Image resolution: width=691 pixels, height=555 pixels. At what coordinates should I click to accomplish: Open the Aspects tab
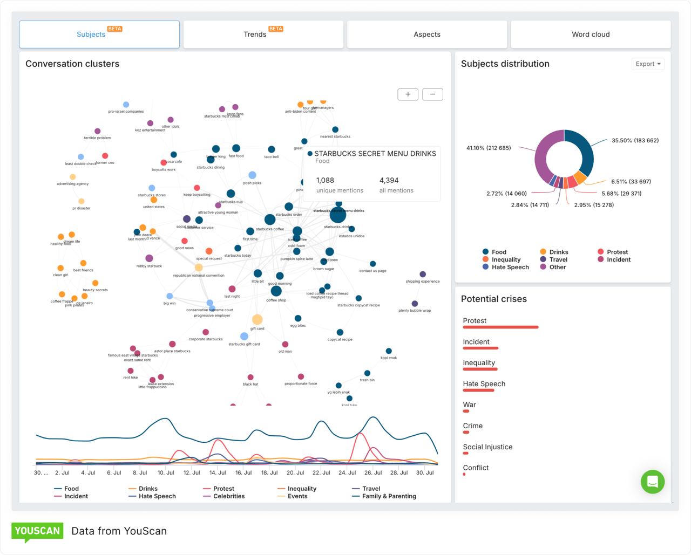point(427,35)
